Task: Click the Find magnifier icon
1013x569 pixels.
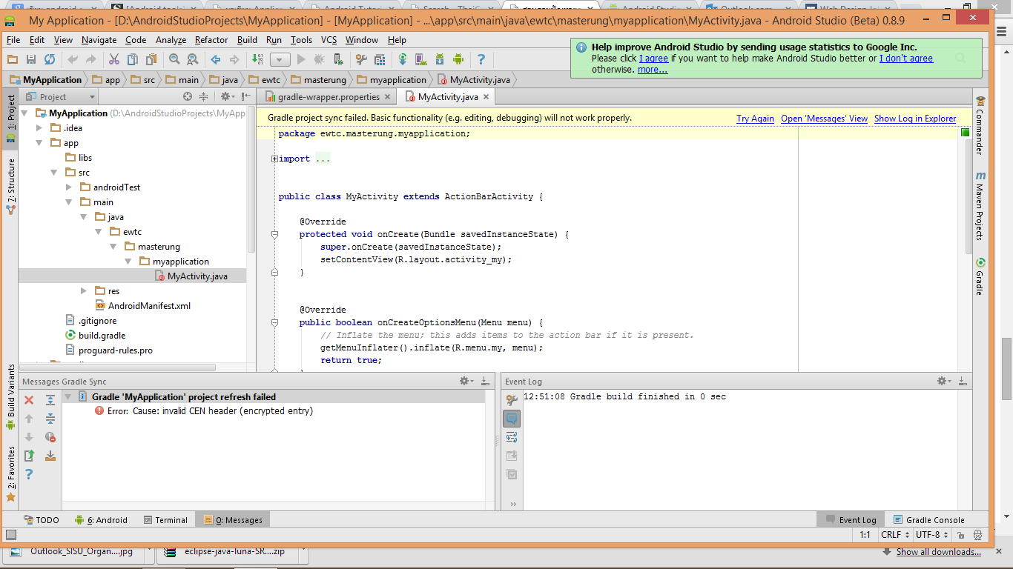Action: click(x=174, y=59)
